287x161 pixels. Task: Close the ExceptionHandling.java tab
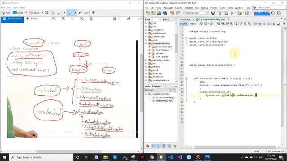[228, 19]
